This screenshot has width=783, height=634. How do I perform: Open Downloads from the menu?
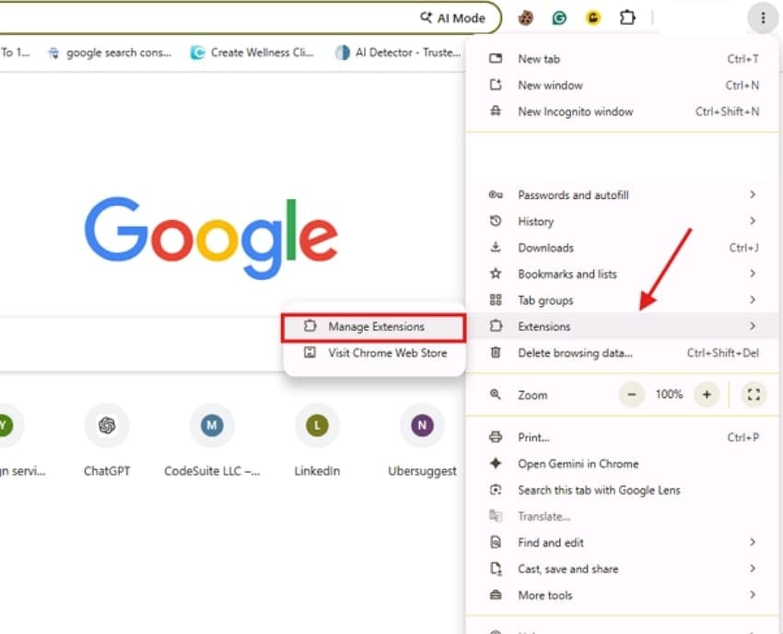(622, 248)
